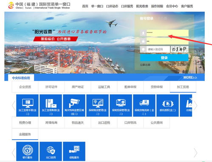
Task: Open 加工贸易手册(金二) tile
Action: [x=27, y=106]
